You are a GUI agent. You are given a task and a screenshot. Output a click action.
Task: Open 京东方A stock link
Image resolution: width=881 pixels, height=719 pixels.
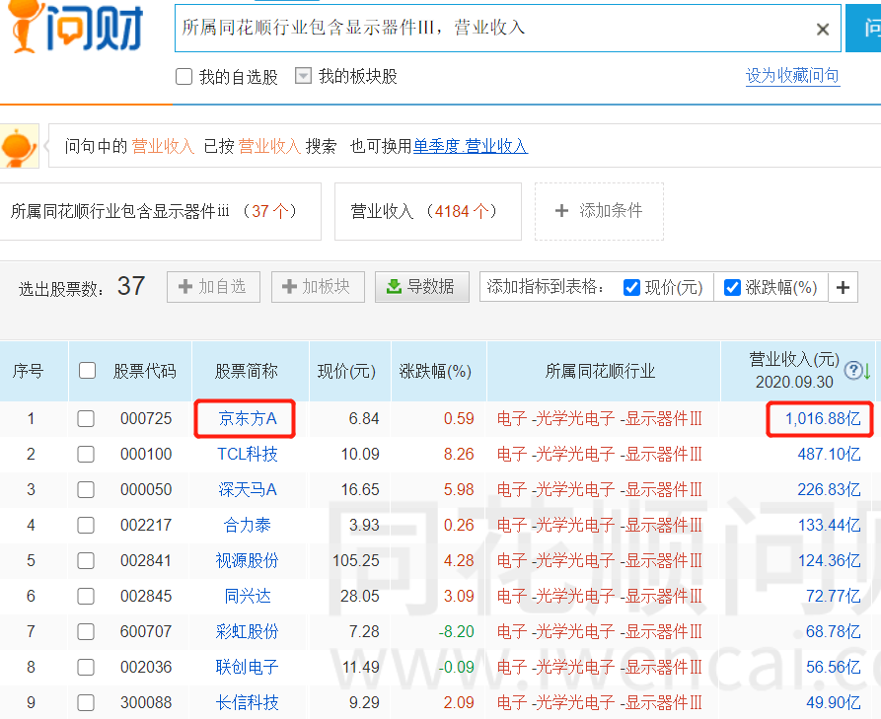248,418
